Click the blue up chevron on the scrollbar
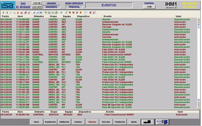Screen dimensions: 202x126 198,25
